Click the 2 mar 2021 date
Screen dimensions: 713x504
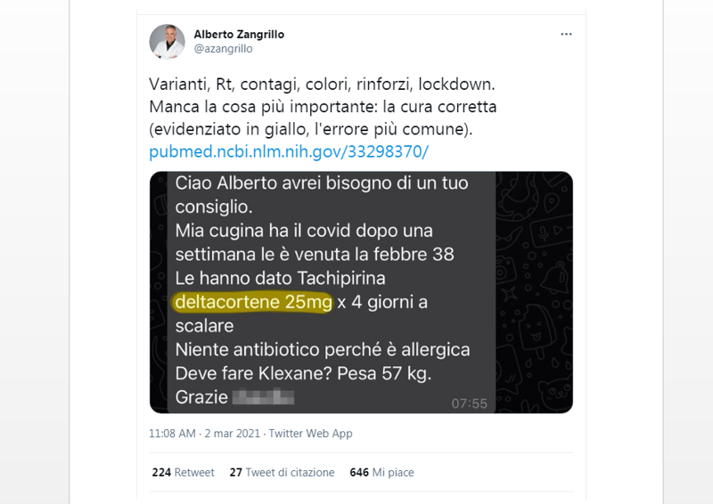(232, 434)
